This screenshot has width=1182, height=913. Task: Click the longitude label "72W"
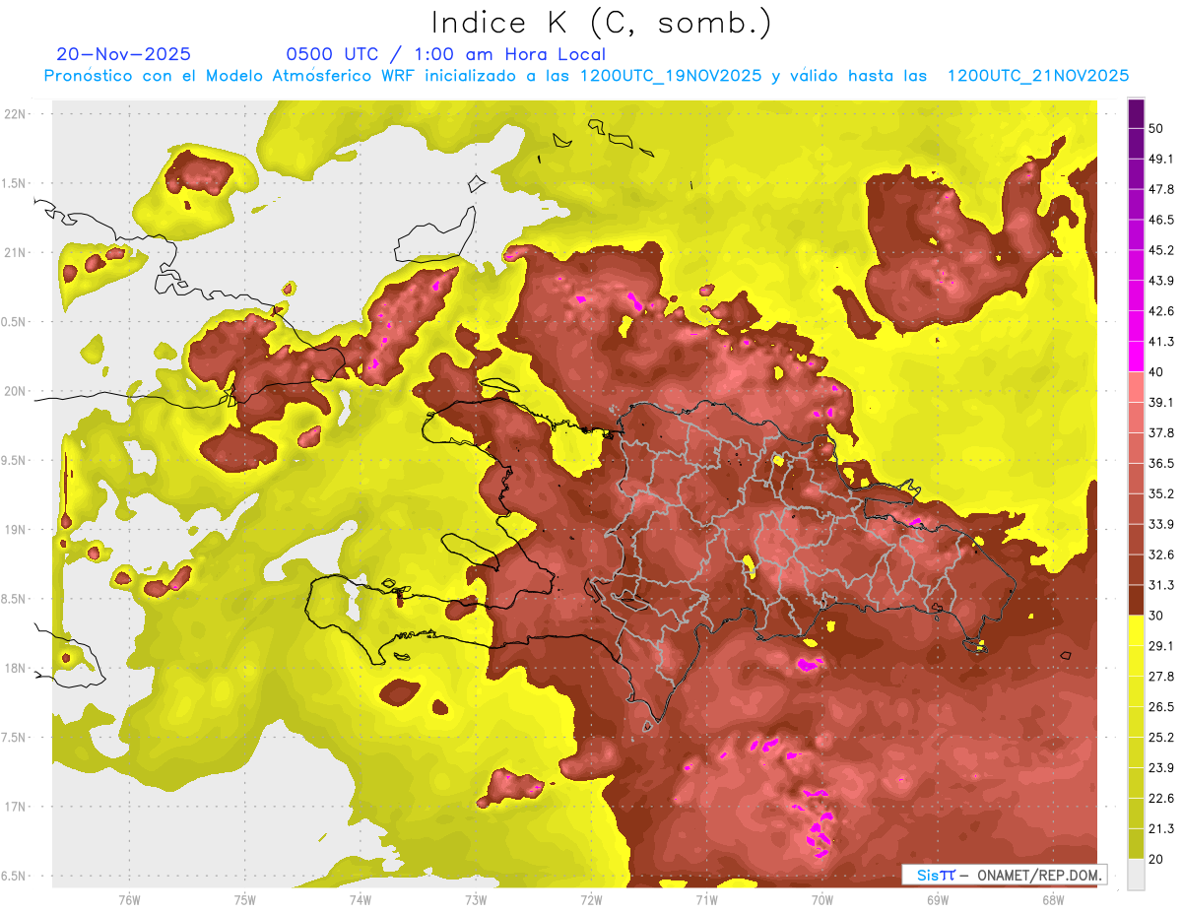tap(591, 900)
